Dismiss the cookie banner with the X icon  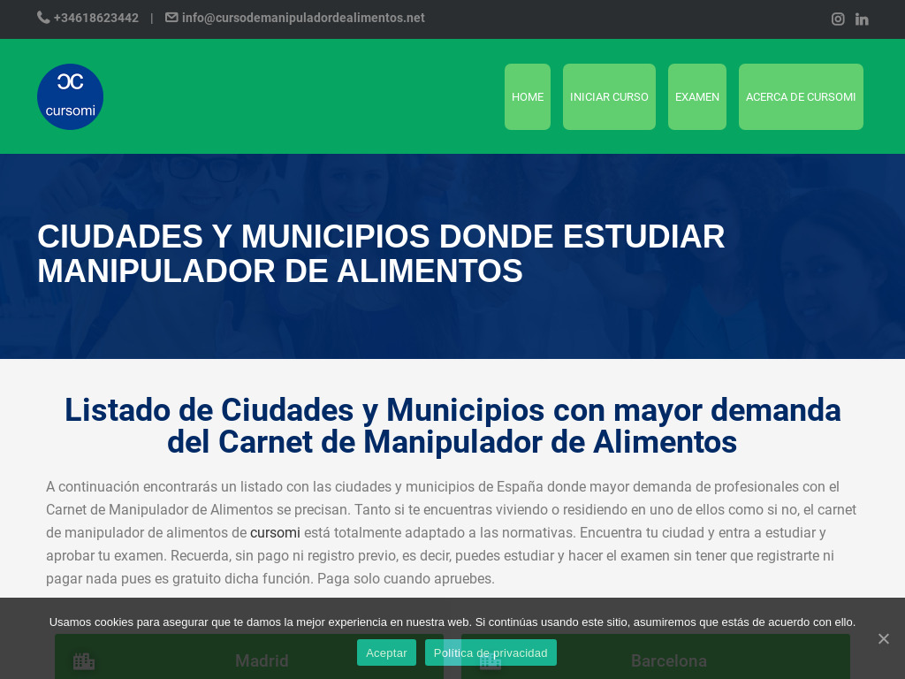click(x=883, y=638)
